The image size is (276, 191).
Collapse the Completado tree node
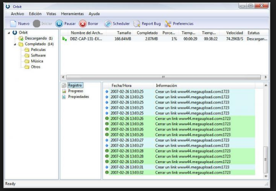tap(15, 44)
